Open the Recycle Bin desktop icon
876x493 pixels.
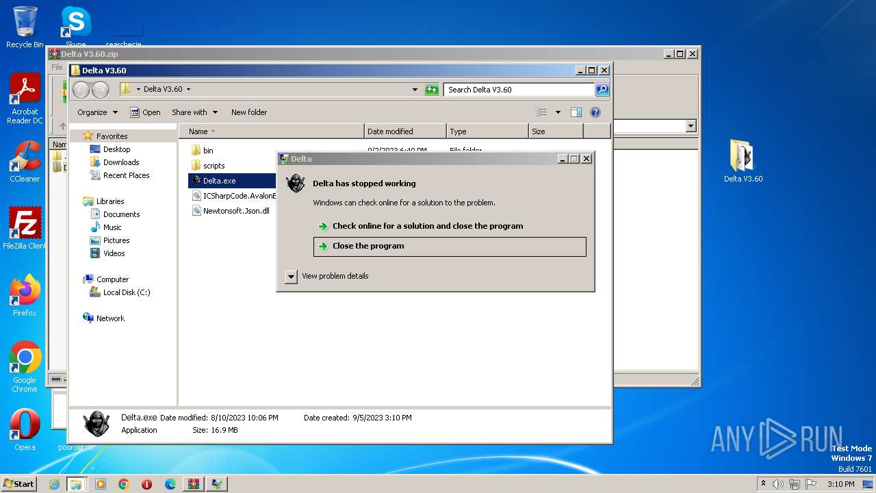click(25, 27)
